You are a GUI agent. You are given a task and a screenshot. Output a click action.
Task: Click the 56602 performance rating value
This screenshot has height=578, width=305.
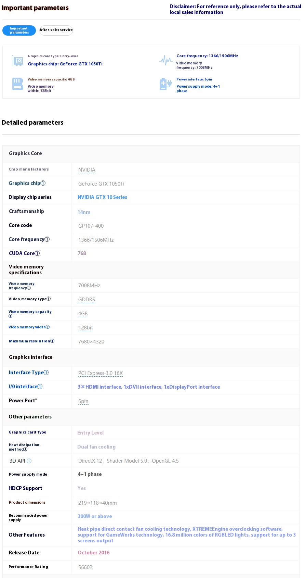[x=85, y=567]
